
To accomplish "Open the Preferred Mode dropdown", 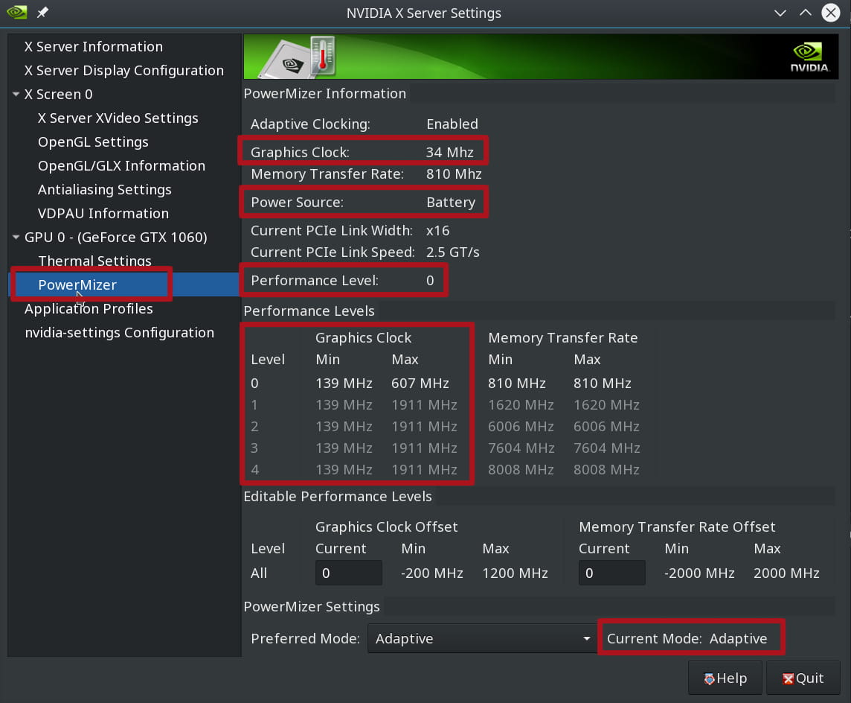I will (x=481, y=638).
